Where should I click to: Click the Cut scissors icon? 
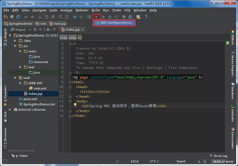40,17
